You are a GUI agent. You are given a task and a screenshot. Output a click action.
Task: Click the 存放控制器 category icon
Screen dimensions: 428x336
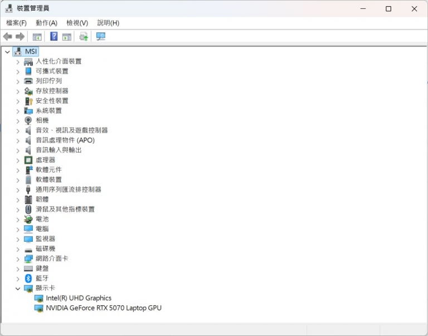pos(28,91)
